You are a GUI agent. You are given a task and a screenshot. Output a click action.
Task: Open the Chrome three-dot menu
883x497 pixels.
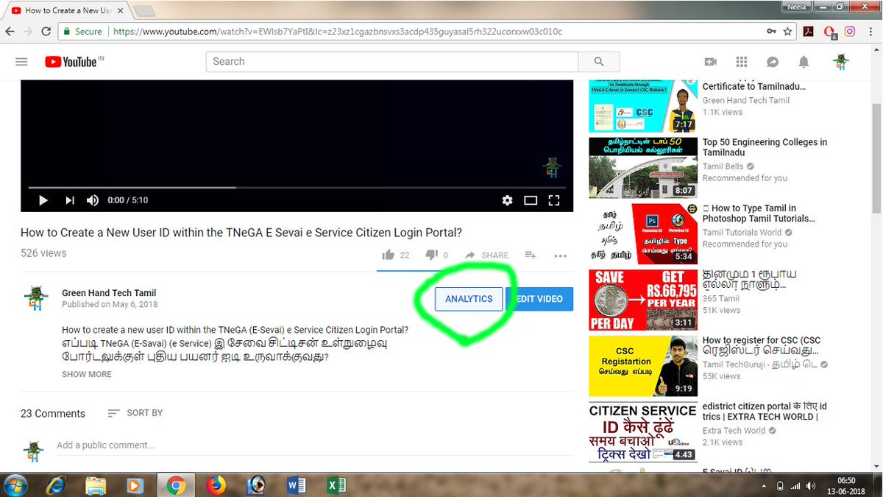point(872,32)
